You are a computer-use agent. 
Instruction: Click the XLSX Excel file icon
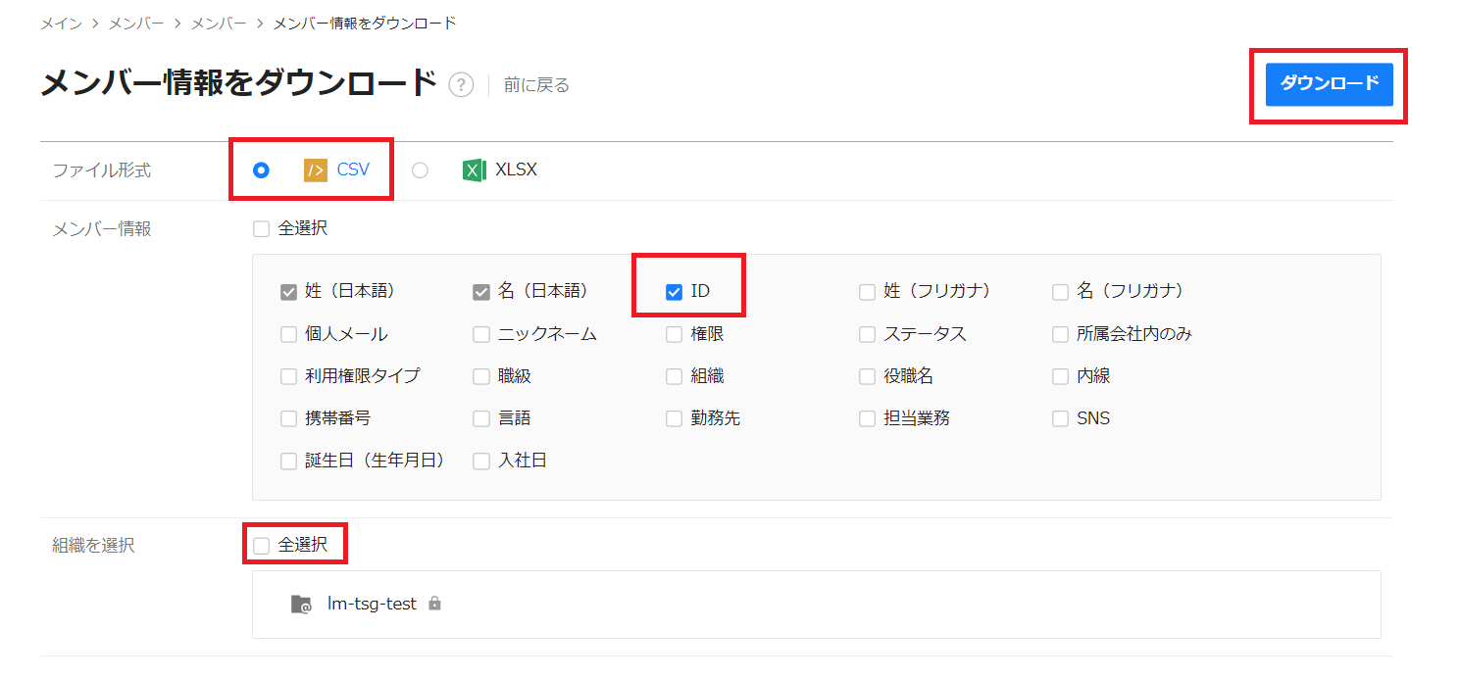[475, 170]
